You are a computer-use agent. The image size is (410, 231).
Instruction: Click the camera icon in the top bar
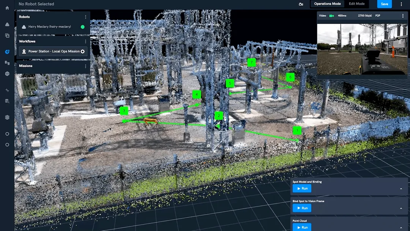(301, 4)
